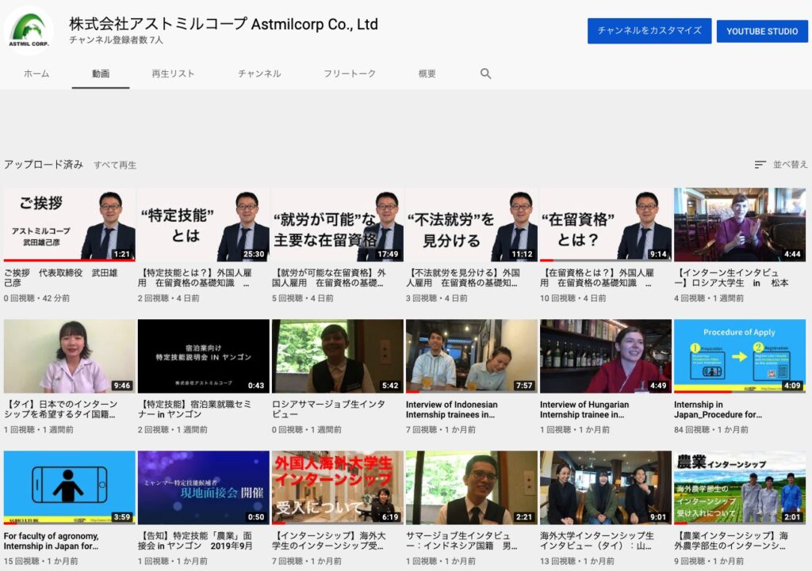Click チャンネルをカスタマイズ button

click(x=649, y=31)
